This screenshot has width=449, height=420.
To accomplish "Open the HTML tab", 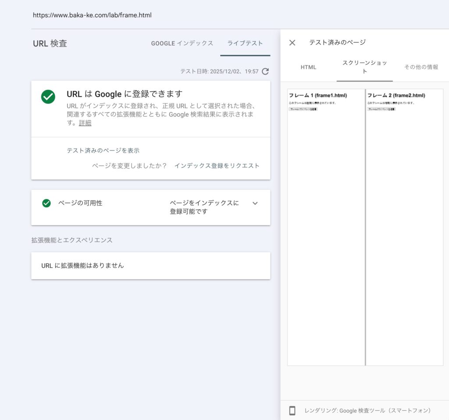I will 308,67.
